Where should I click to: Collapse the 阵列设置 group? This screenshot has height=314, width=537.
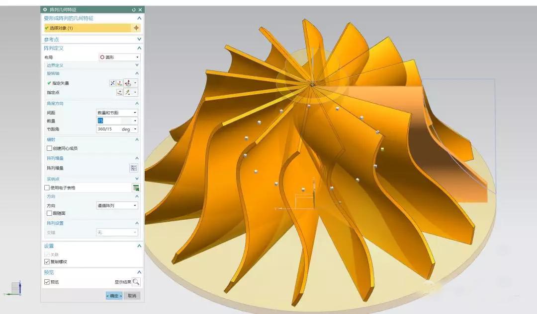[137, 223]
